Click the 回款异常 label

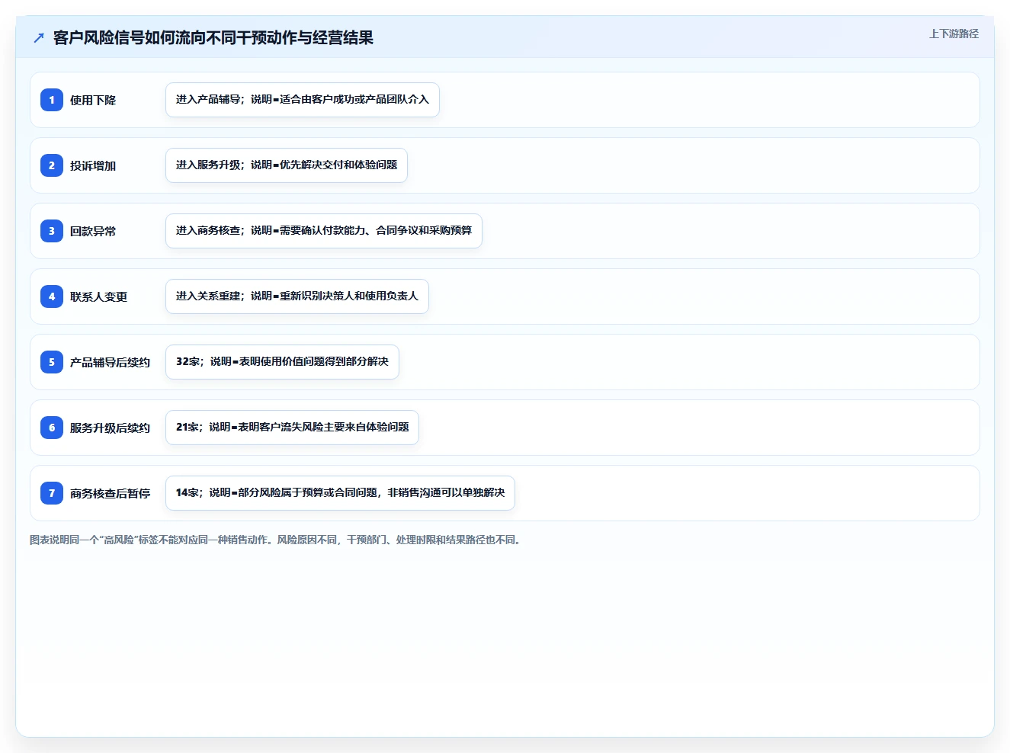click(93, 231)
